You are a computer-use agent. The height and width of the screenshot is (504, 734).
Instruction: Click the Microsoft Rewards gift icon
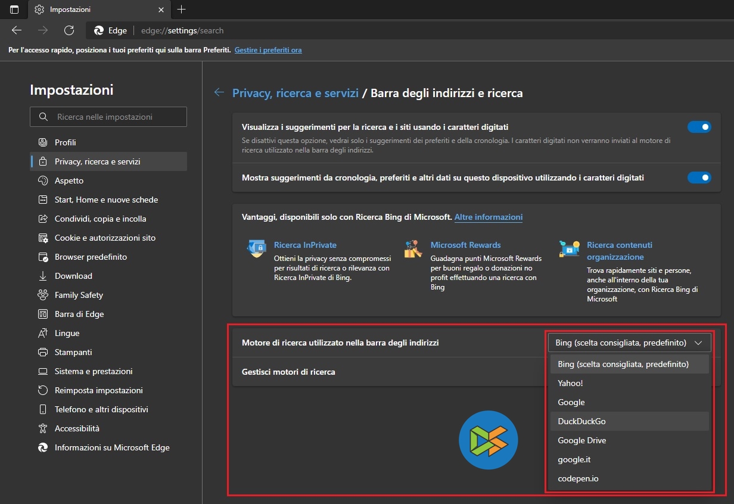413,248
